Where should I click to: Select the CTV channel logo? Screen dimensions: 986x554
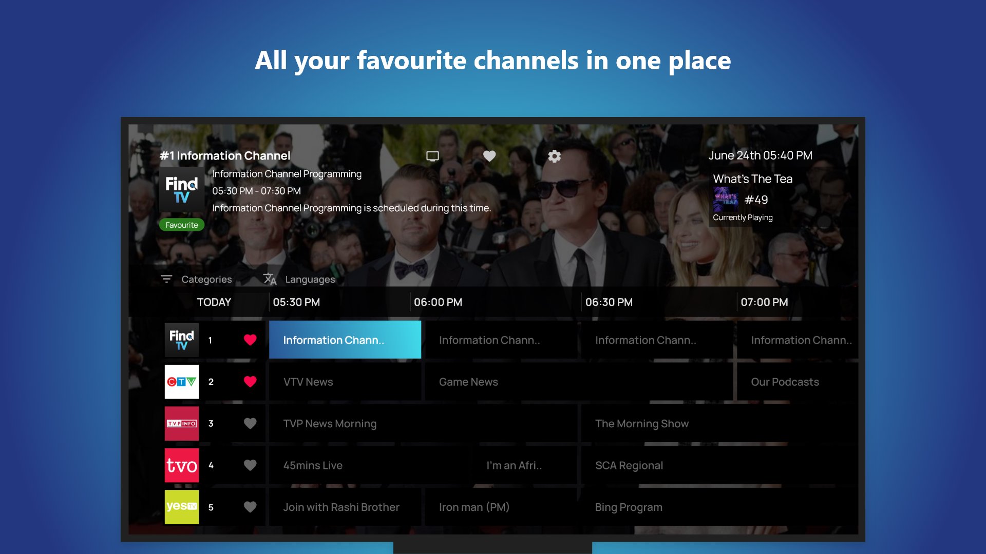pos(181,382)
